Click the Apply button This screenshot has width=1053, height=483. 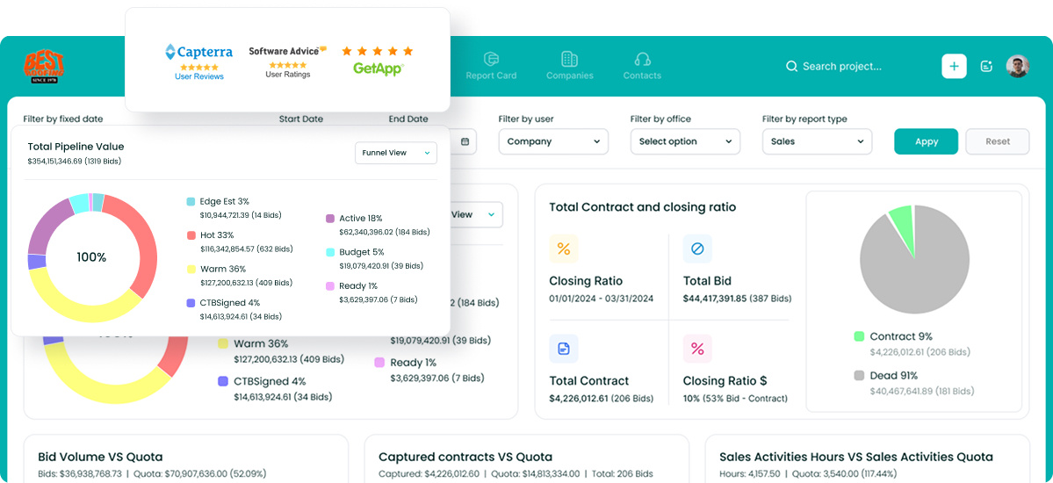[926, 141]
